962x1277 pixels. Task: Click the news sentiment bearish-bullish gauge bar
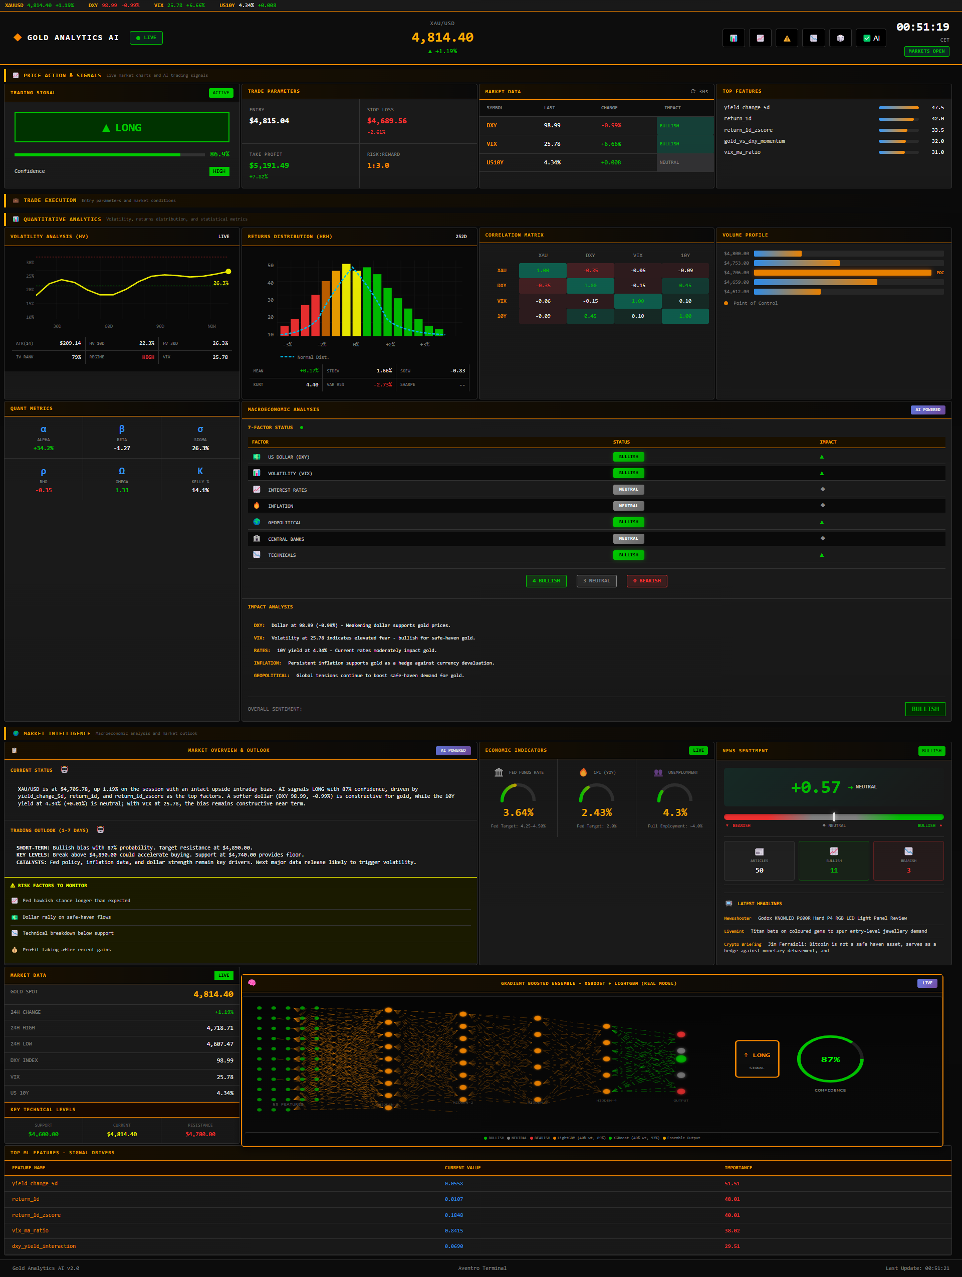click(x=833, y=817)
